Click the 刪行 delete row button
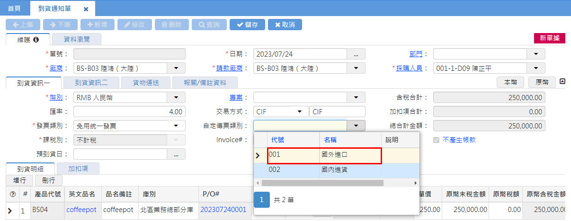 pos(48,180)
